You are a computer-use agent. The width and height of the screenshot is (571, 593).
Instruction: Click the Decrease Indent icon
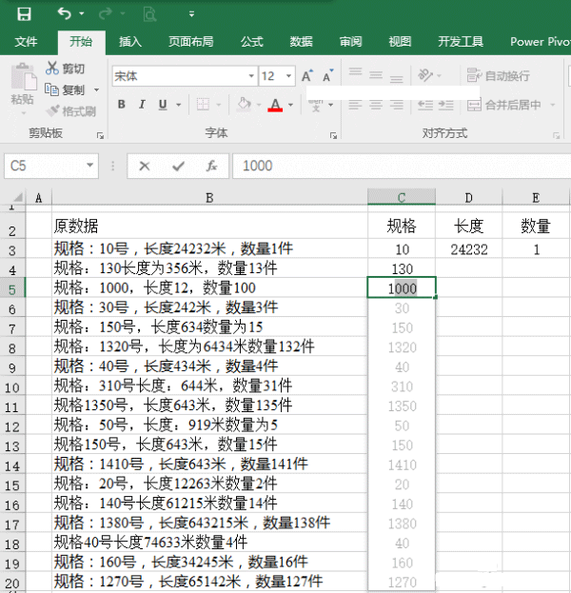[x=425, y=105]
